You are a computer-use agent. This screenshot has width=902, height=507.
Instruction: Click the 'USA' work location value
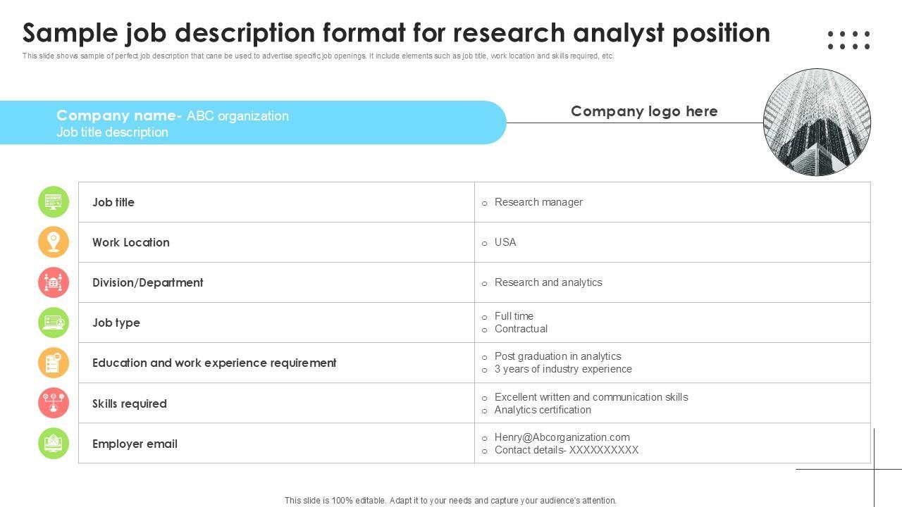[x=505, y=242]
